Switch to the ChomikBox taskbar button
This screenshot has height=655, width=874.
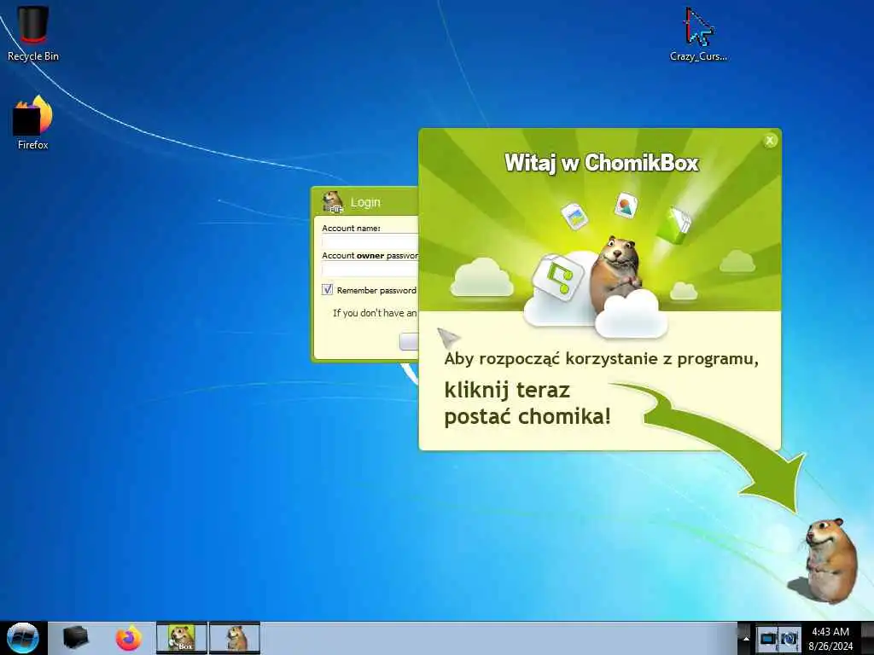(181, 638)
